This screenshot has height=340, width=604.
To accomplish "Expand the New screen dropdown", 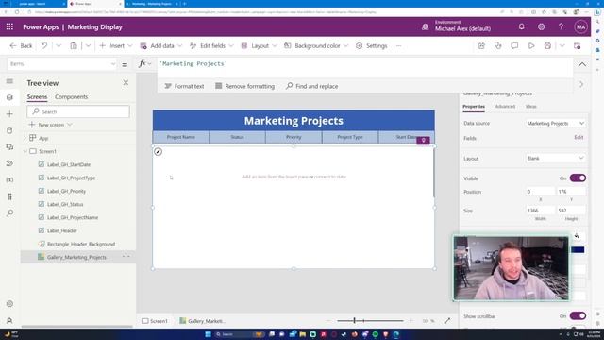I will coord(70,125).
